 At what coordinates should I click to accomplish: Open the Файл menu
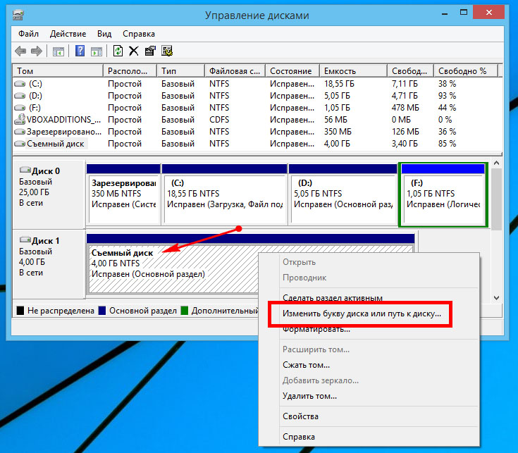click(28, 34)
